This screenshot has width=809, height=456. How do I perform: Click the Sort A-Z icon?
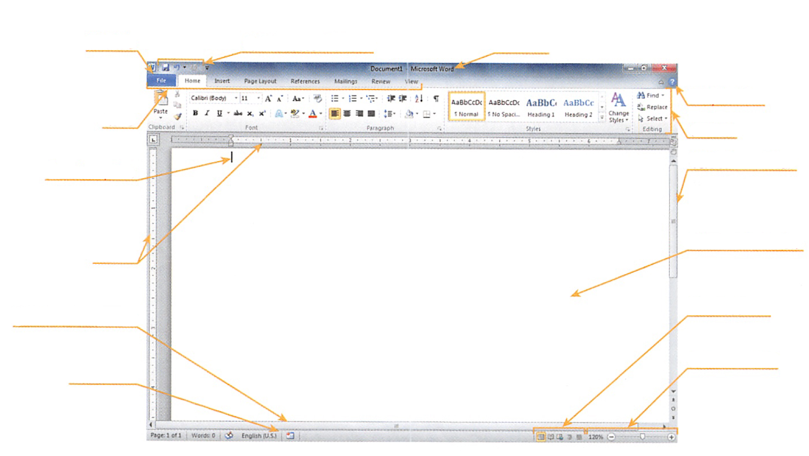419,99
